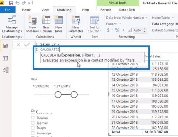
Task: Check the Tararua city checkbox
Action: pyautogui.click(x=33, y=118)
